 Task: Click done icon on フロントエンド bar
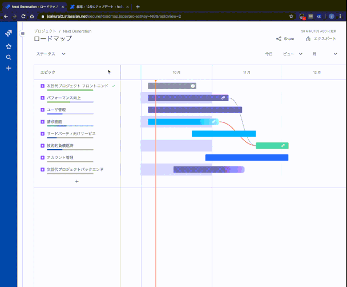(193, 86)
